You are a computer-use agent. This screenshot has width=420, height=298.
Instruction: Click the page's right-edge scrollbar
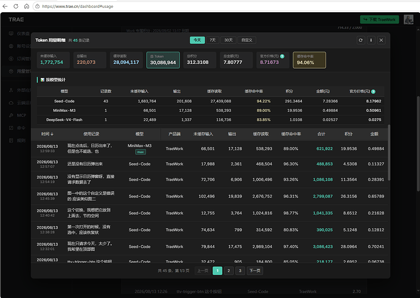418,144
